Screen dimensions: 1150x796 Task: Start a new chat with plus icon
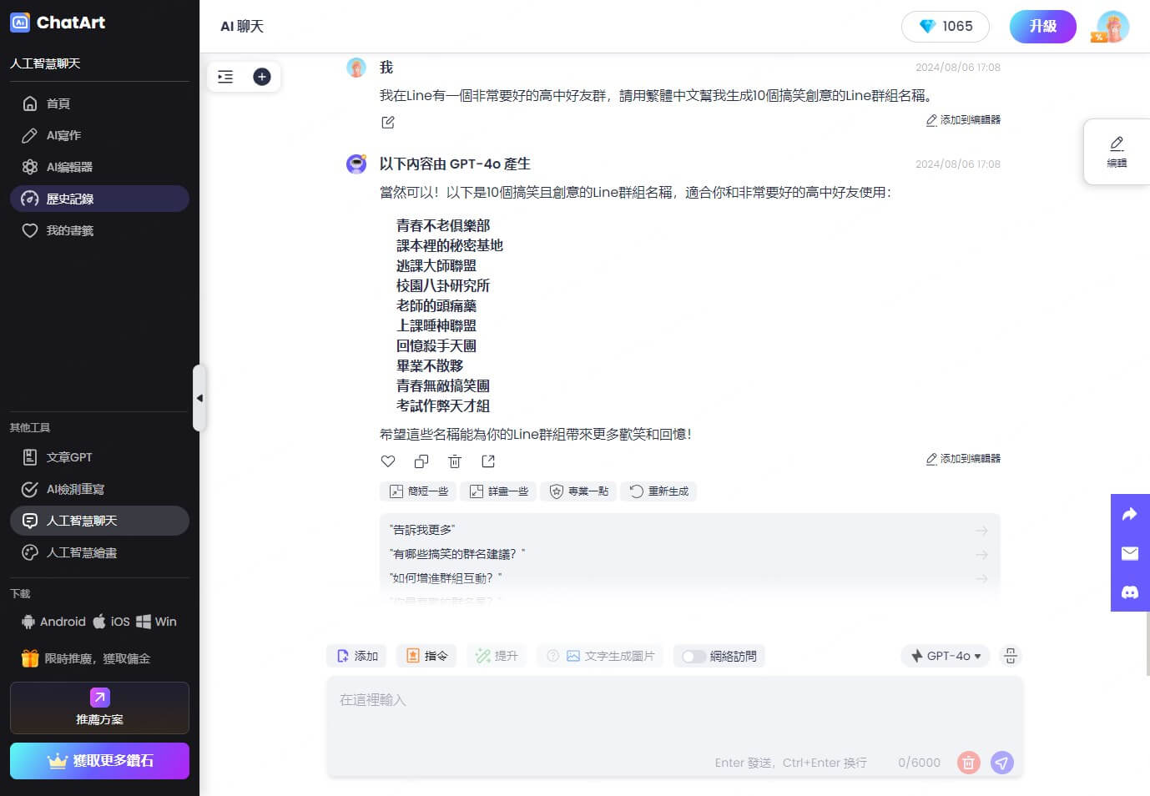(262, 77)
